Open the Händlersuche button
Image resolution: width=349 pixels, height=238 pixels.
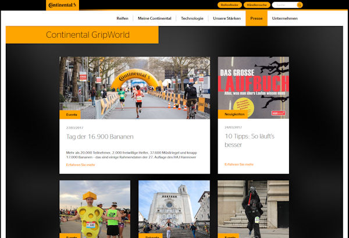coord(257,5)
